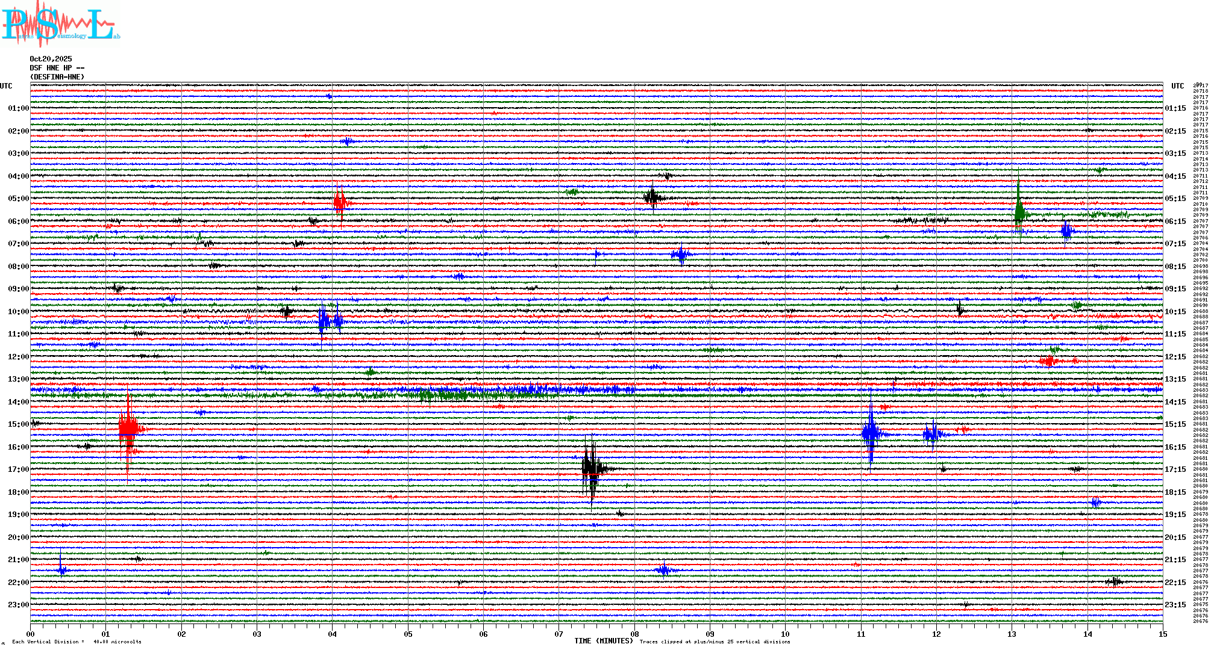Select the 05:00 hour label on left axis
This screenshot has width=1211, height=650.
(x=18, y=199)
